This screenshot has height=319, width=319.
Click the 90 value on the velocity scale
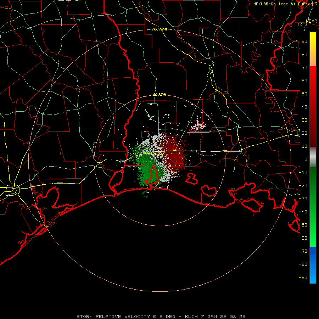pyautogui.click(x=304, y=41)
